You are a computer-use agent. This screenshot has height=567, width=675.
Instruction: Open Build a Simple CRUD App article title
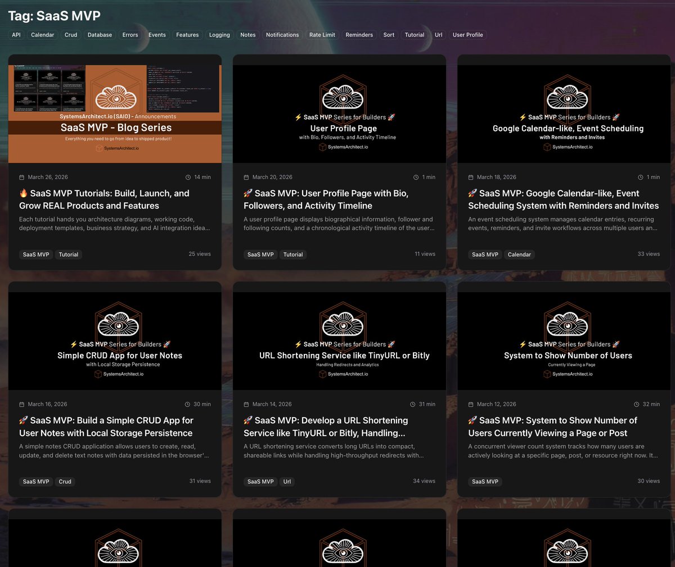tap(106, 427)
